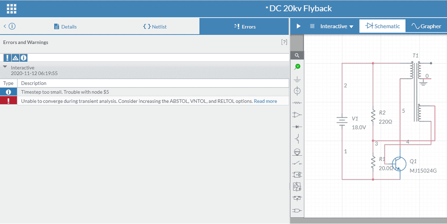Screen dimensions: 447x224
Task: Open the apps grid menu
Action: pyautogui.click(x=12, y=8)
